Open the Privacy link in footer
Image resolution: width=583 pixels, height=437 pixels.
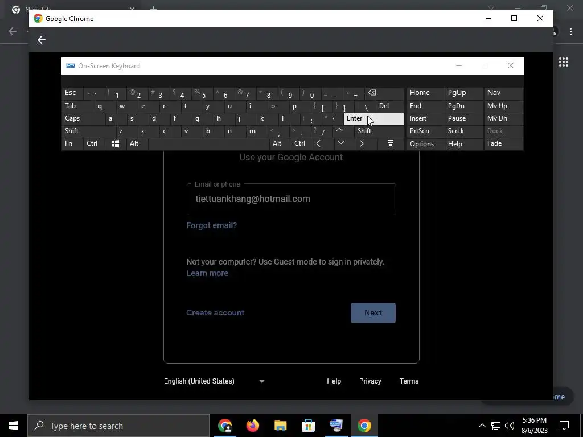tap(370, 381)
